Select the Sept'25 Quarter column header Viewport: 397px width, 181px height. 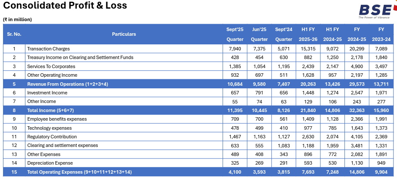pos(235,34)
